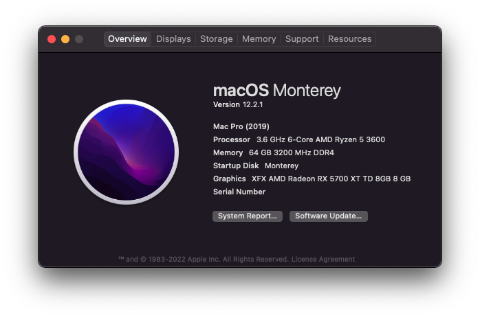Select the Mac Pro (2019) text
480x318 pixels.
(x=241, y=126)
